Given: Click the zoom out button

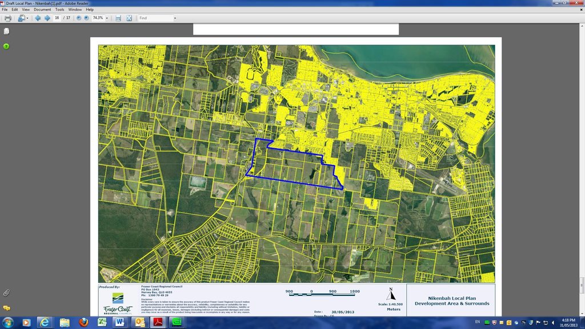Looking at the screenshot, I should coord(79,18).
